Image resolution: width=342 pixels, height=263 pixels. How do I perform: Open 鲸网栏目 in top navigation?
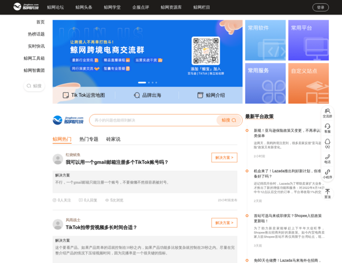[202, 7]
